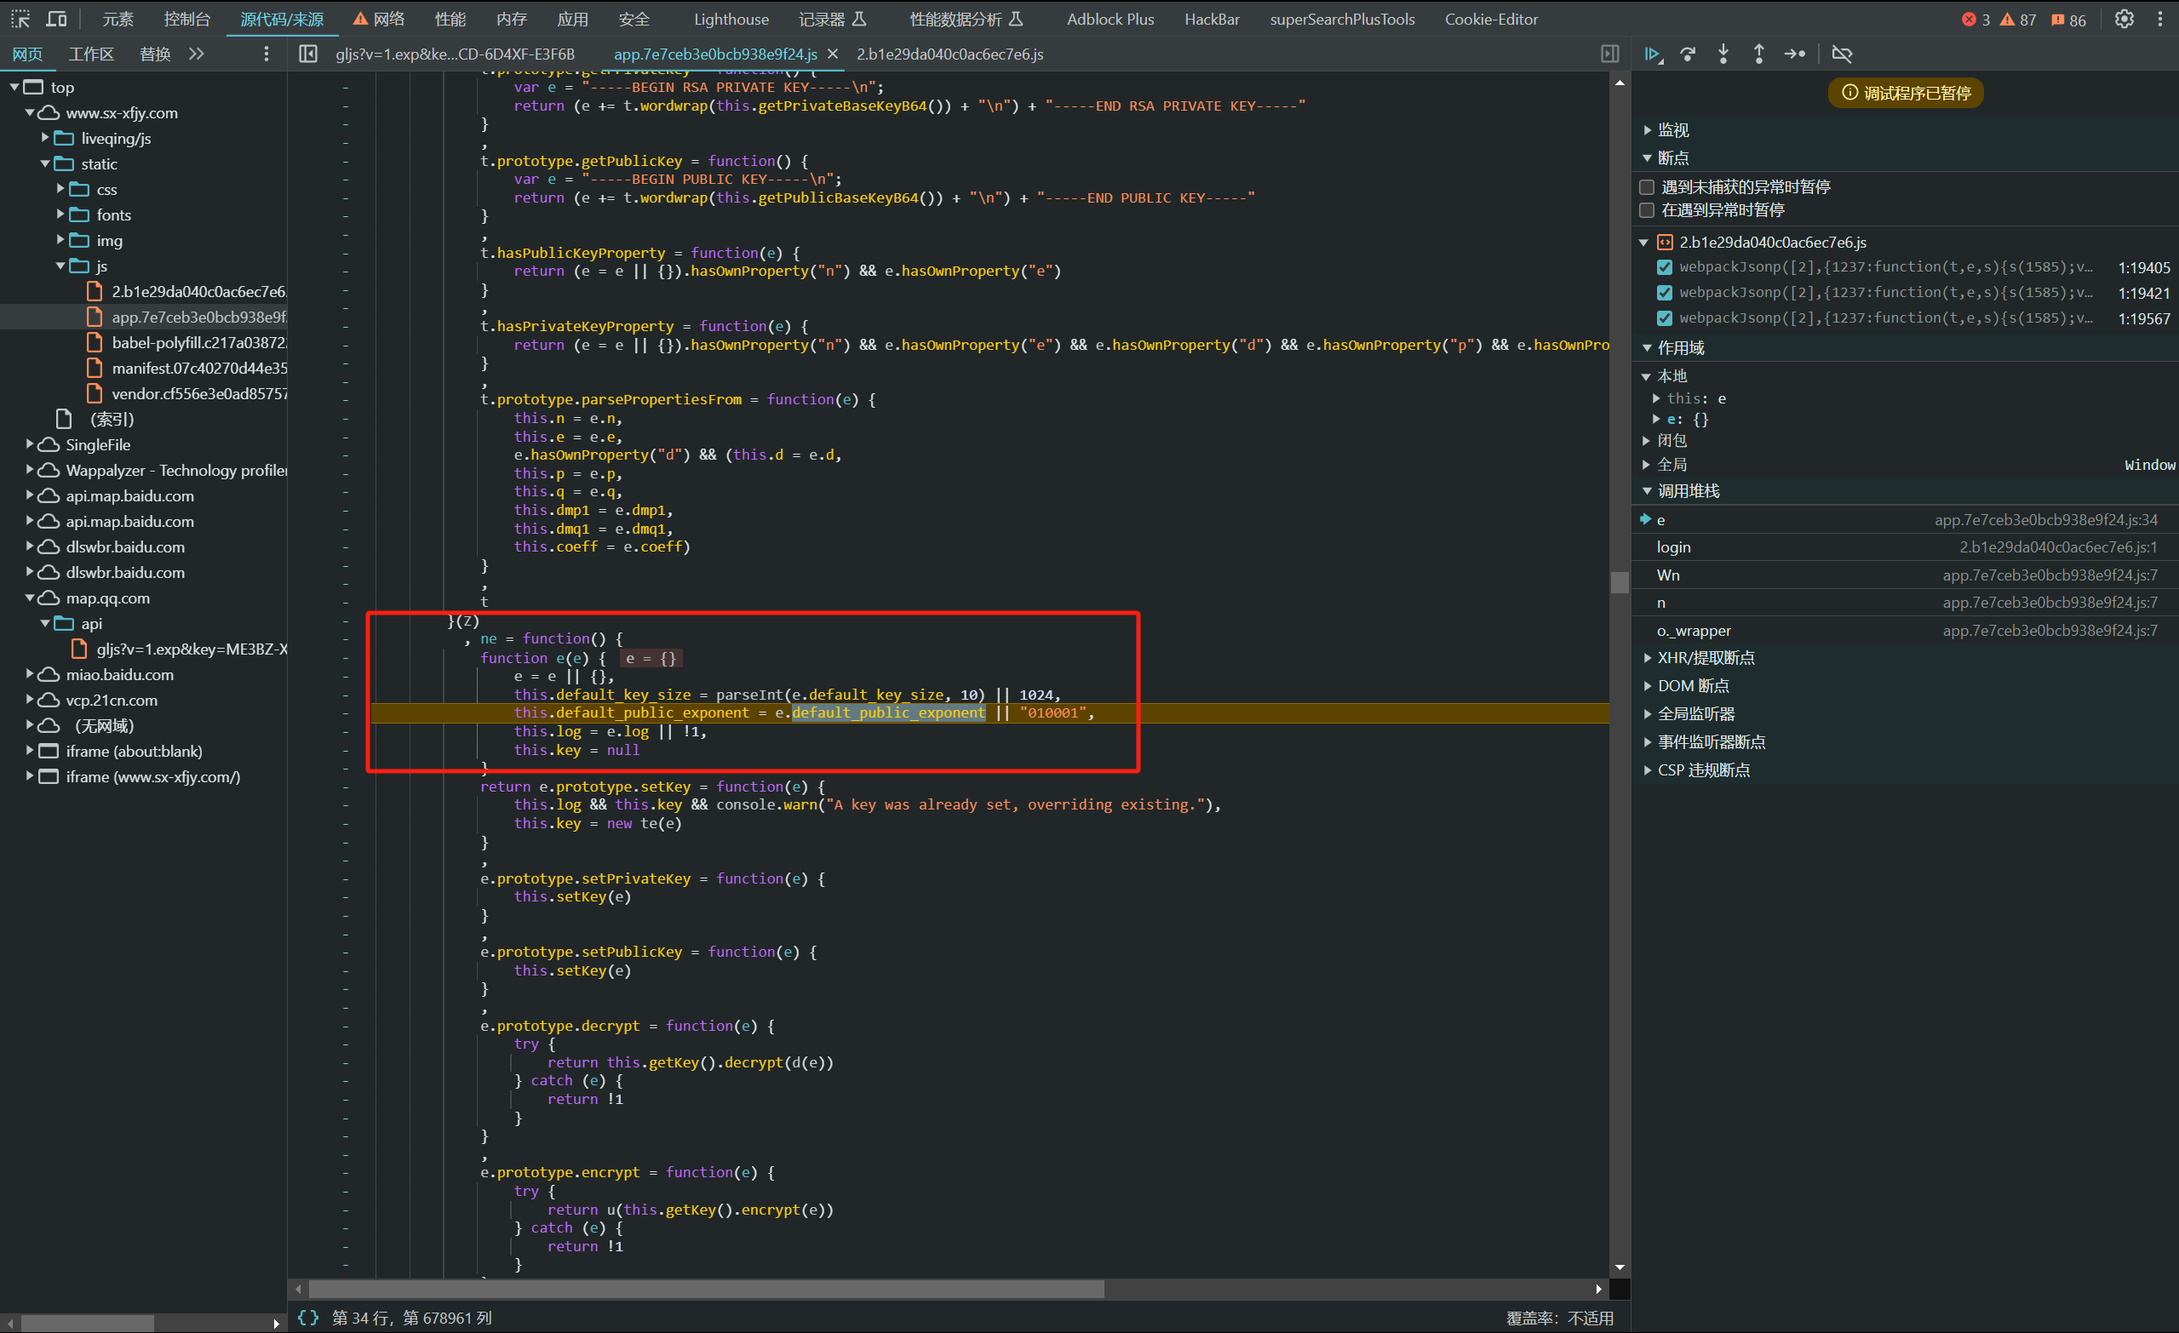Screen dimensions: 2179x1333
Task: Open navigator panel kebab menu
Action: coord(267,54)
